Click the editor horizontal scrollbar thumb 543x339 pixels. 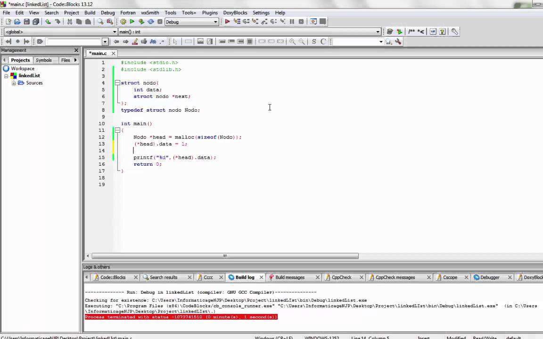tap(225, 256)
